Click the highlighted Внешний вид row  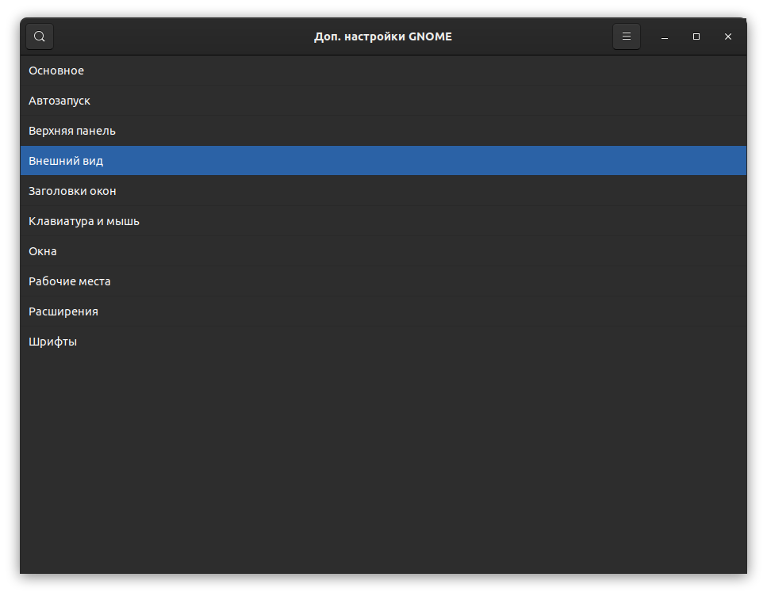[66, 161]
